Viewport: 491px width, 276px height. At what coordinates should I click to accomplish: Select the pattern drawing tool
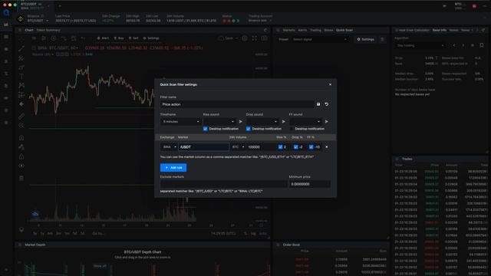click(21, 85)
